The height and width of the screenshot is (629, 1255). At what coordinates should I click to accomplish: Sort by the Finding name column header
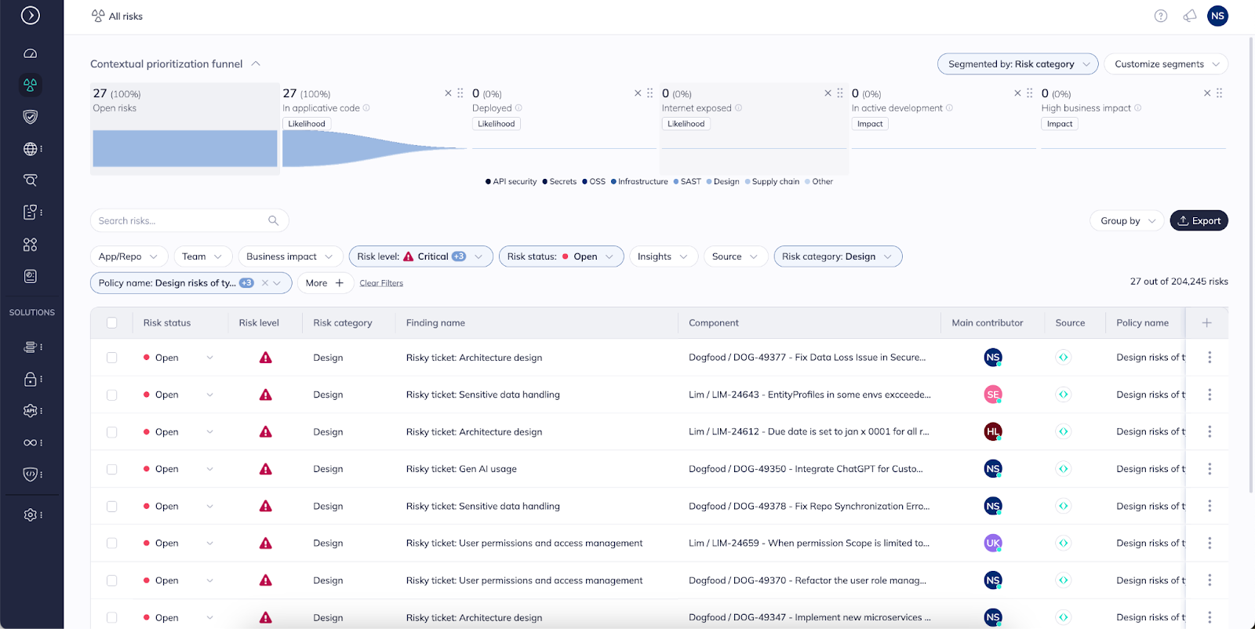(x=435, y=322)
